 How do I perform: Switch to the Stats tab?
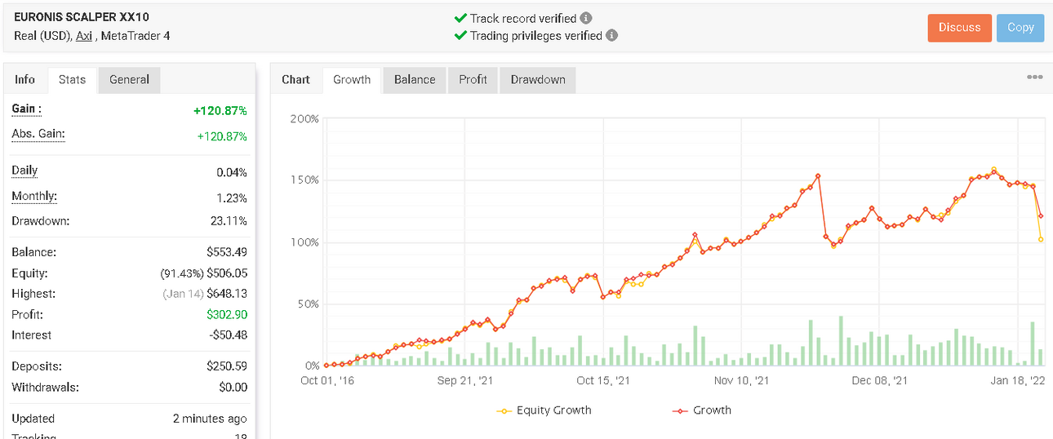tap(72, 79)
